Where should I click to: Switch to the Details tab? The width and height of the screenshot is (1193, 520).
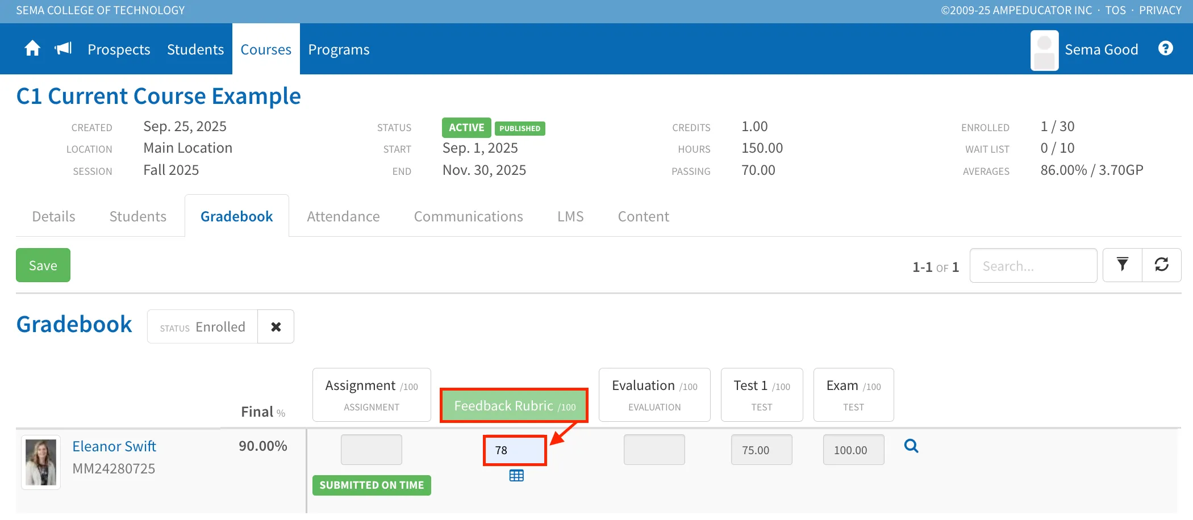(x=53, y=216)
